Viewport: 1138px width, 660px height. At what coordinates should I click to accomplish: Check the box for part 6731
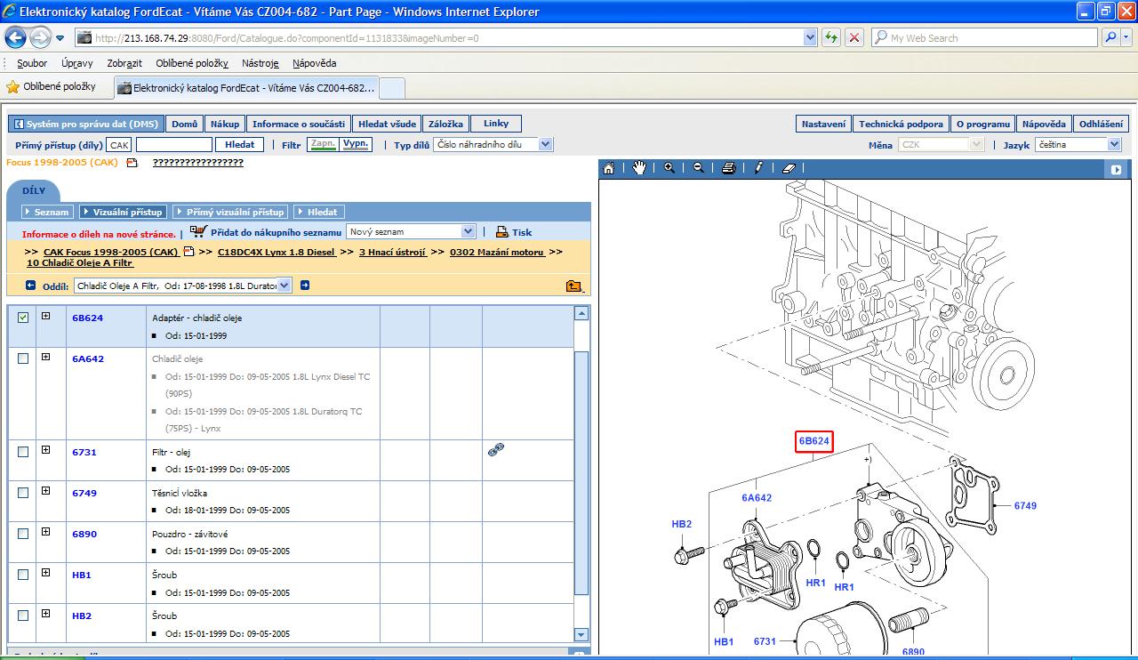[x=23, y=452]
